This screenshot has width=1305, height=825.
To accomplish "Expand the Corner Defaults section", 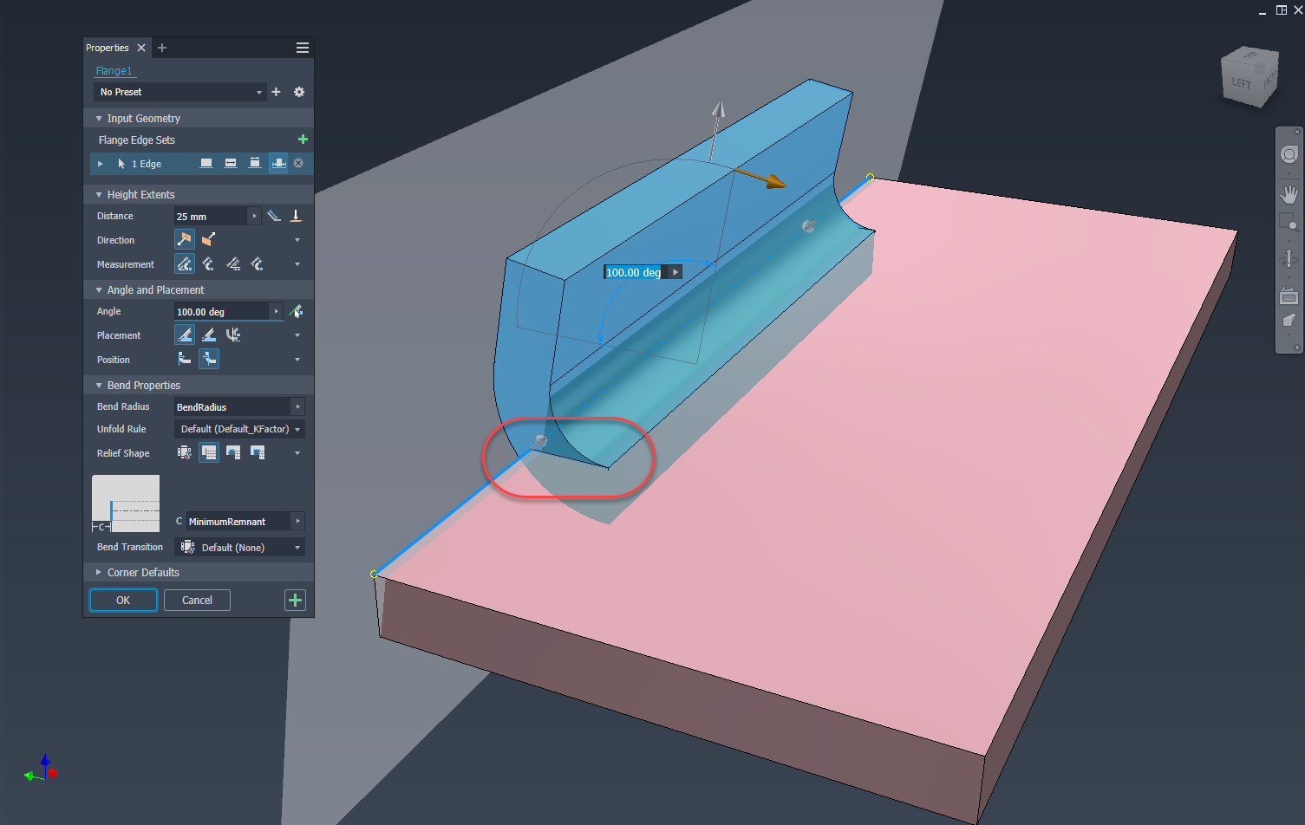I will (x=98, y=572).
